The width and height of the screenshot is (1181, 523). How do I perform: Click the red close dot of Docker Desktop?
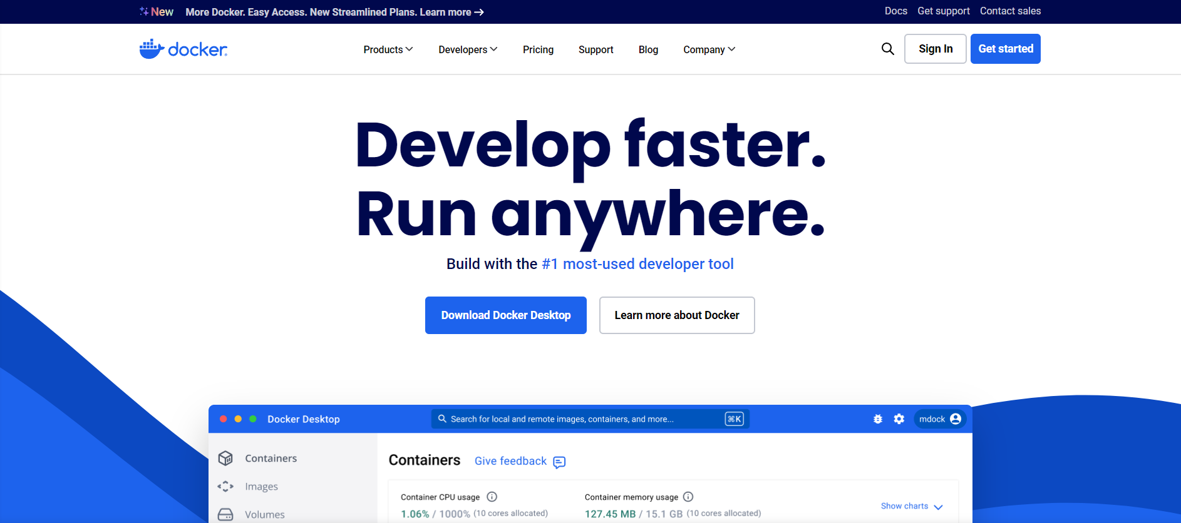pos(223,419)
